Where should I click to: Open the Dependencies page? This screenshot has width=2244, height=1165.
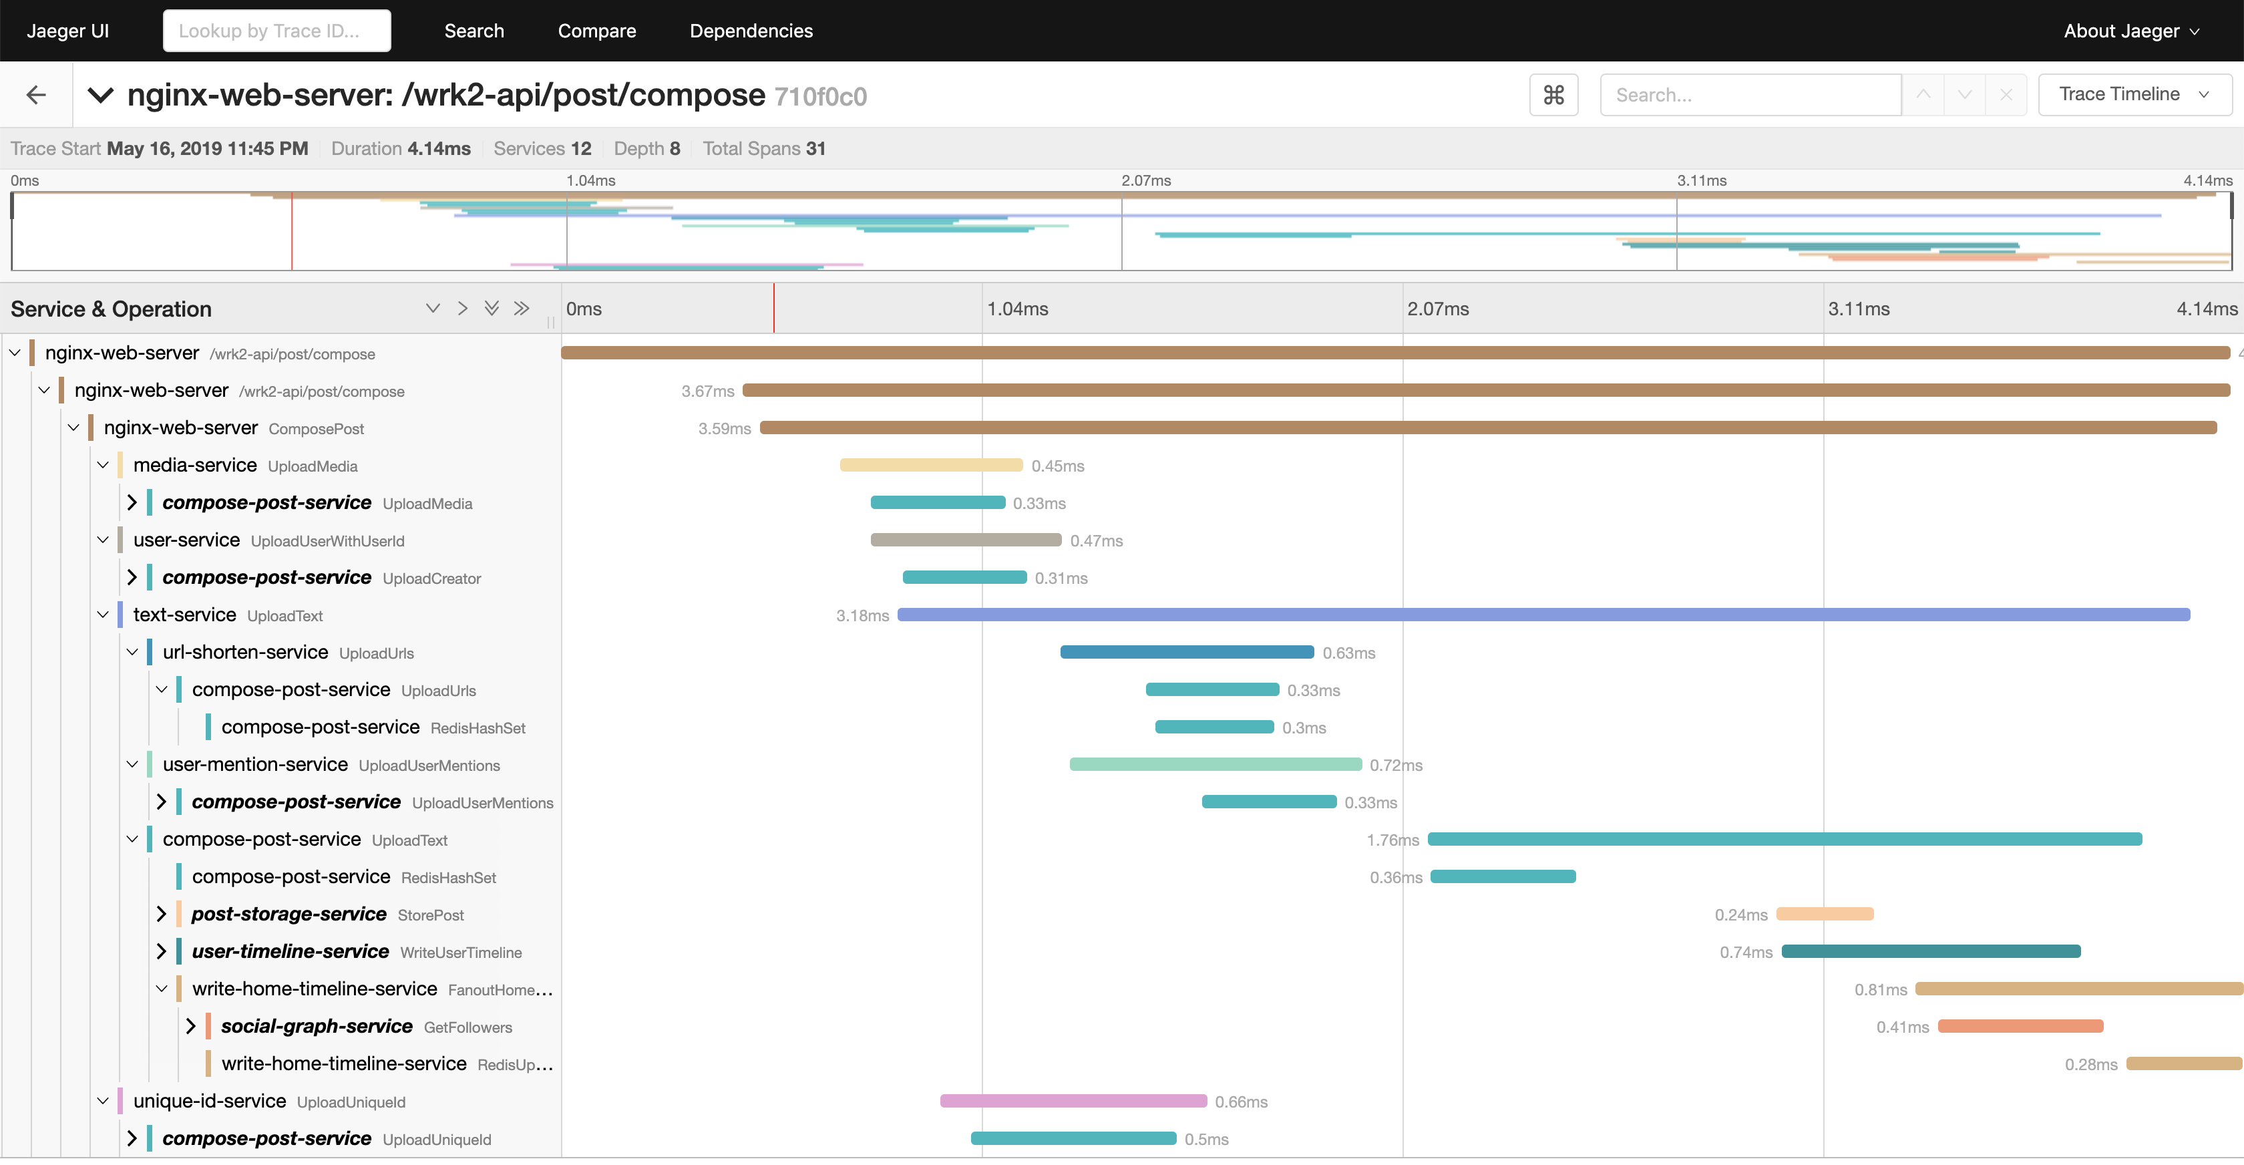pos(751,31)
